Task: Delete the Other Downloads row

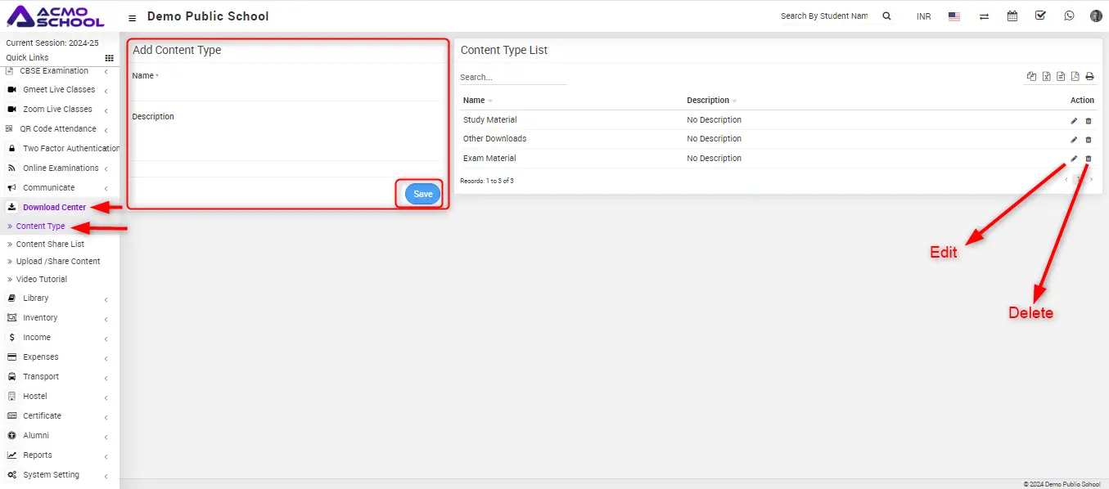Action: tap(1089, 140)
